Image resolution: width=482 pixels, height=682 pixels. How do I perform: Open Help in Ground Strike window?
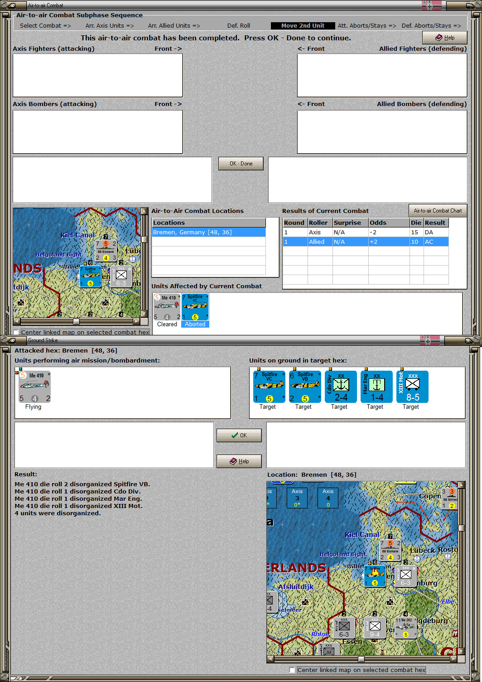(239, 461)
